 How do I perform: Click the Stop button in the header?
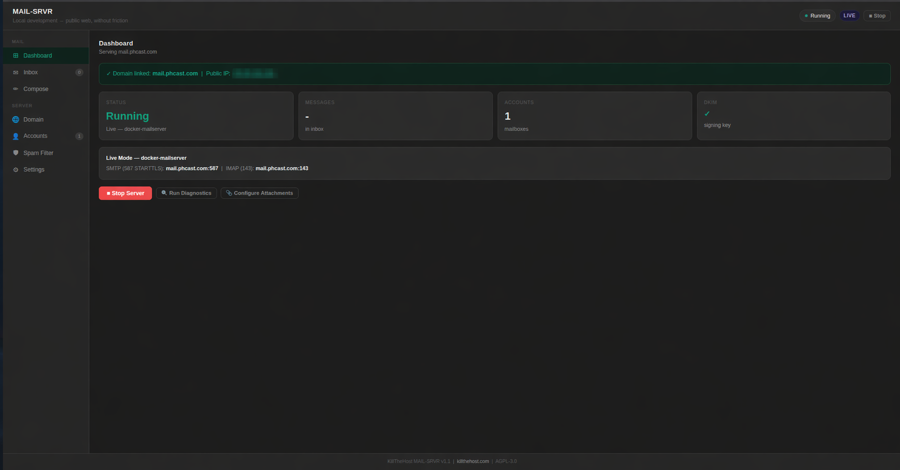click(x=877, y=16)
